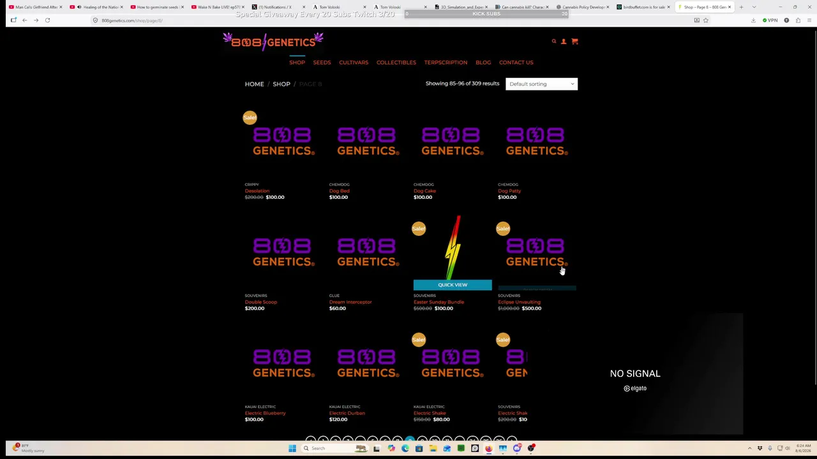The image size is (817, 459).
Task: Switch to the How to germinate seeds tab
Action: pyautogui.click(x=156, y=7)
